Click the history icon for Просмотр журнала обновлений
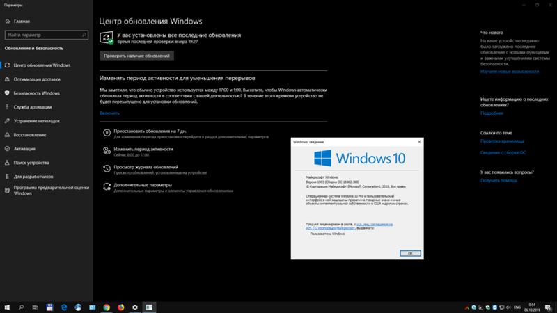Image resolution: width=557 pixels, height=313 pixels. pyautogui.click(x=107, y=169)
